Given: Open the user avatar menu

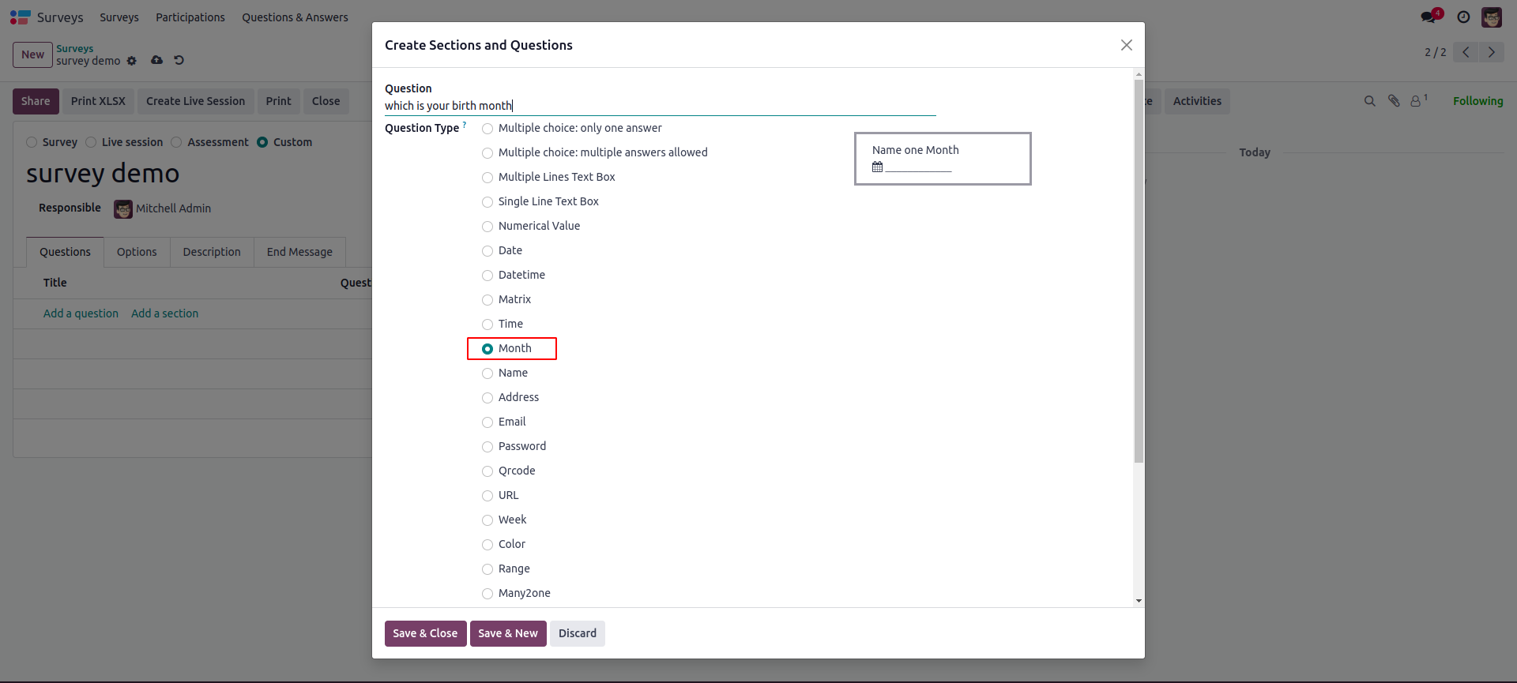Looking at the screenshot, I should 1491,17.
